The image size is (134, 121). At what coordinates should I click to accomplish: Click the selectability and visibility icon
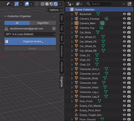pos(9,4)
